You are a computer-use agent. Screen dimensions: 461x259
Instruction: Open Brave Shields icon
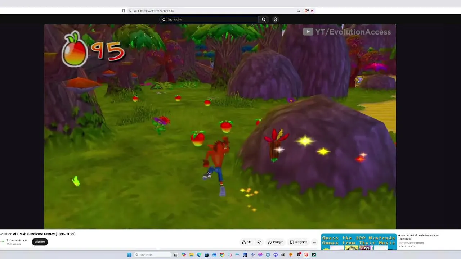pyautogui.click(x=306, y=11)
